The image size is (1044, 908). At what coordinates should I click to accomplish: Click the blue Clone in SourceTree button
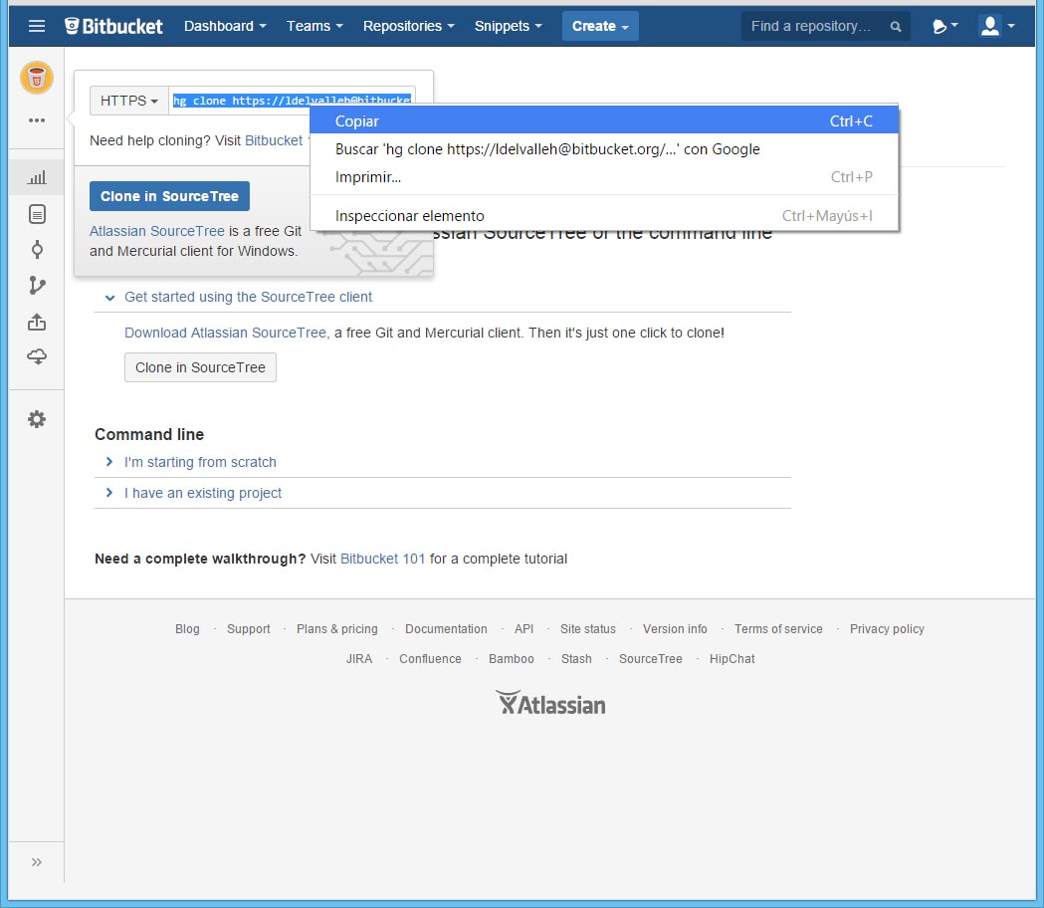click(x=169, y=196)
